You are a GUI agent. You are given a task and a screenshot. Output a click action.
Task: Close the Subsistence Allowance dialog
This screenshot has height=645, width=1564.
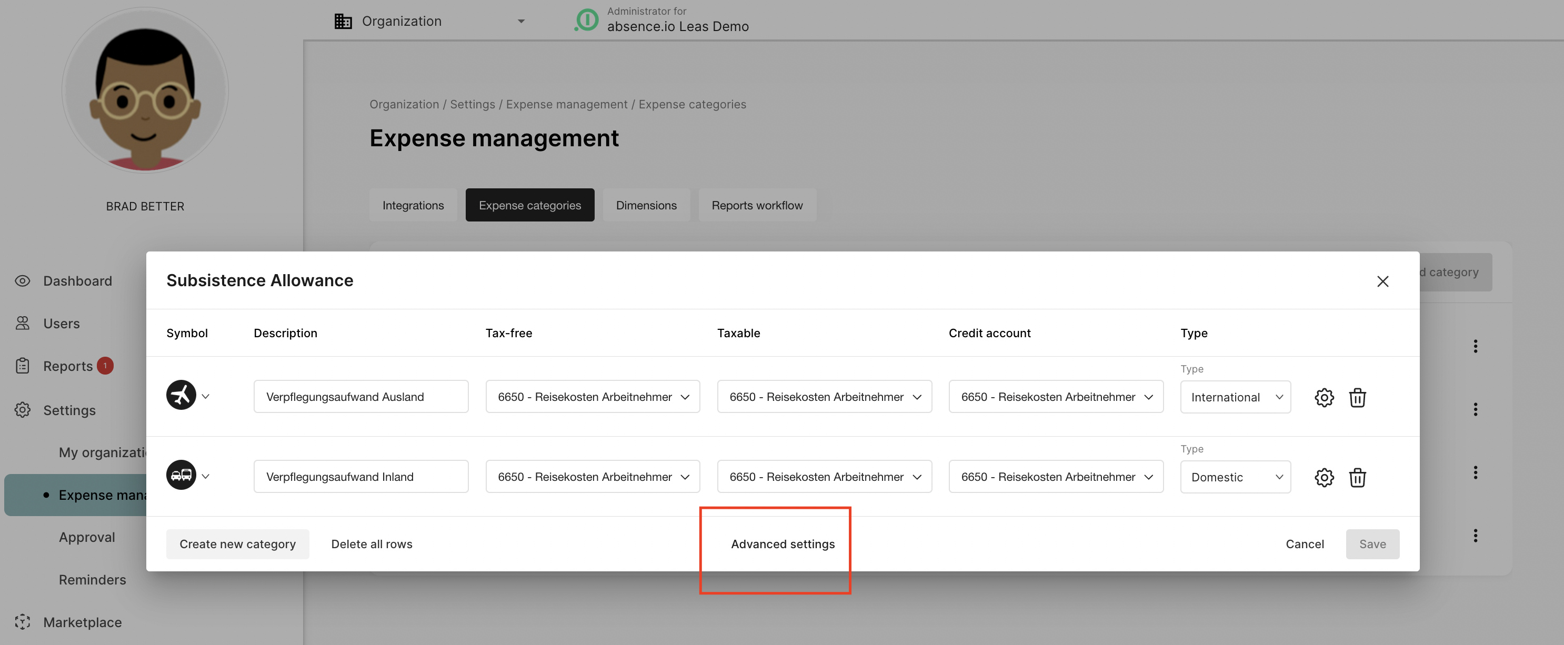tap(1382, 281)
